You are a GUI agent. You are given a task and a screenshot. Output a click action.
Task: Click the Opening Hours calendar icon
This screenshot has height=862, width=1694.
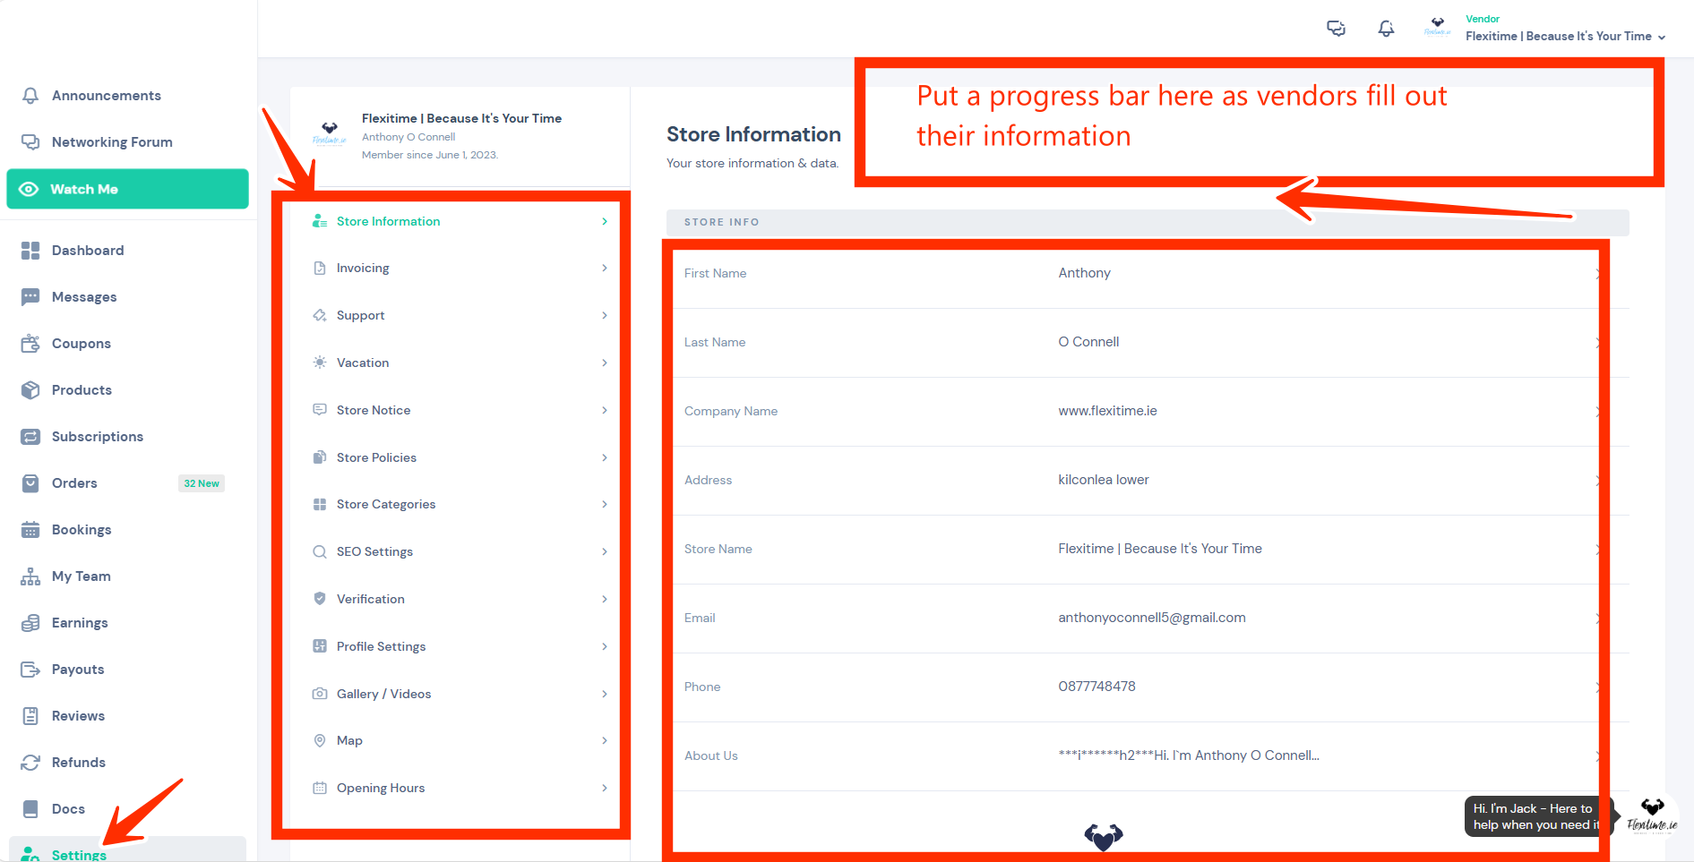(320, 788)
